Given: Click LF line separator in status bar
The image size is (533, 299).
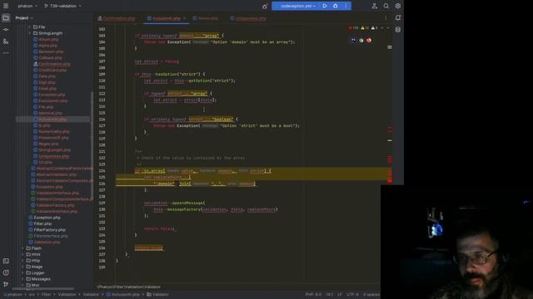Looking at the screenshot, I should (x=340, y=295).
